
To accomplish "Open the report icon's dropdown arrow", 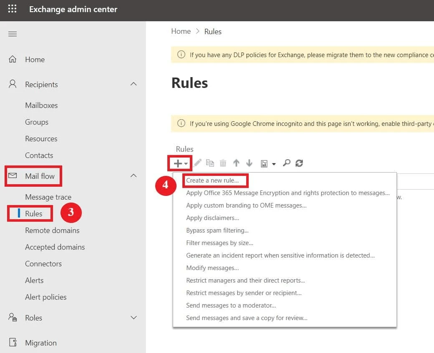I will click(x=273, y=163).
